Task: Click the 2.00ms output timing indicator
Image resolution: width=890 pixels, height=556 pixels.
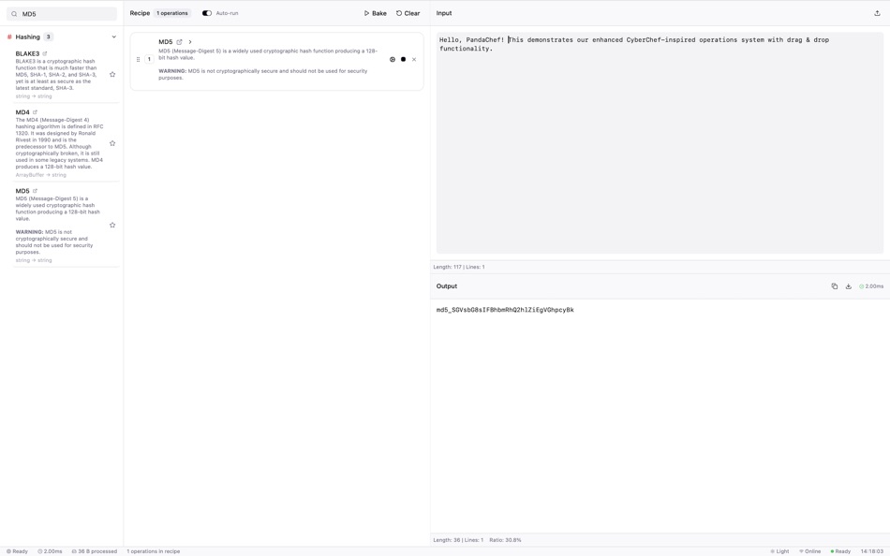Action: point(871,286)
